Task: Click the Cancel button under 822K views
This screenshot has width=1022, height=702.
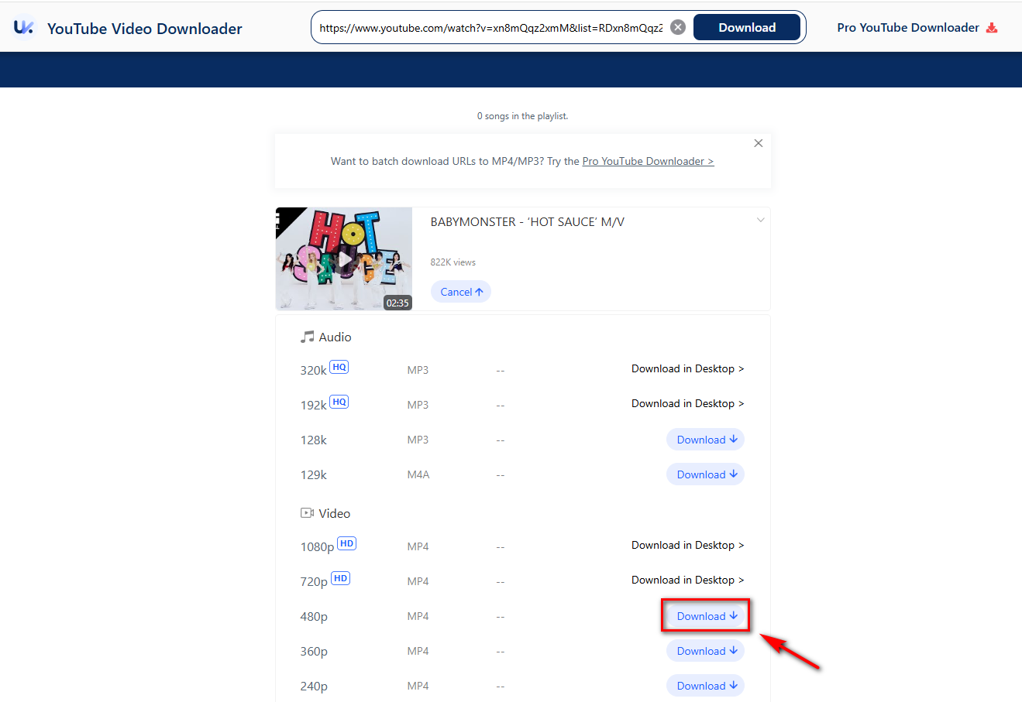Action: pos(461,292)
